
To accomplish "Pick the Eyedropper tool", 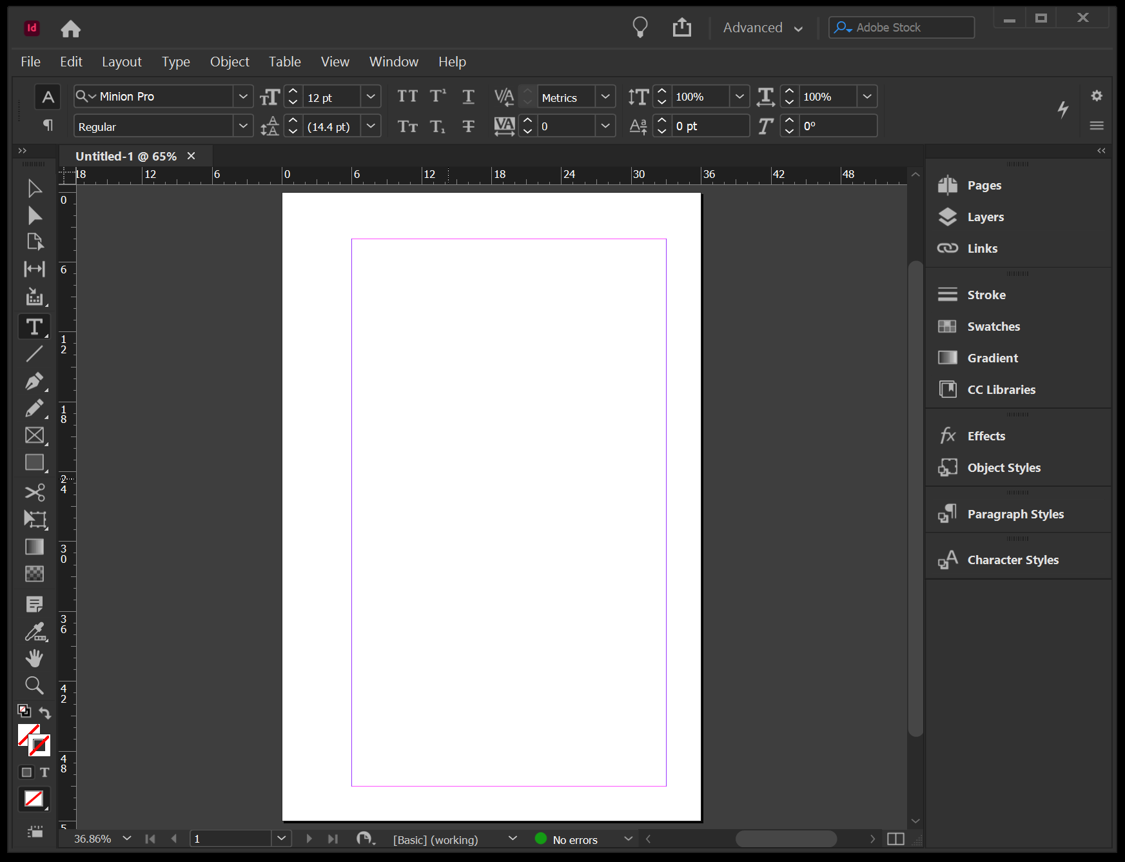I will pyautogui.click(x=34, y=632).
